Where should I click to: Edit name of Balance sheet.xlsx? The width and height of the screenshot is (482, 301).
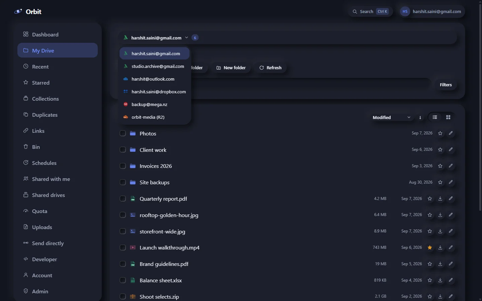[x=451, y=280]
